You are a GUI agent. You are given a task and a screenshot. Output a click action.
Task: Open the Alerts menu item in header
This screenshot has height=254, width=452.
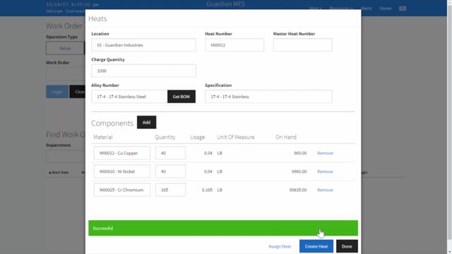click(366, 8)
